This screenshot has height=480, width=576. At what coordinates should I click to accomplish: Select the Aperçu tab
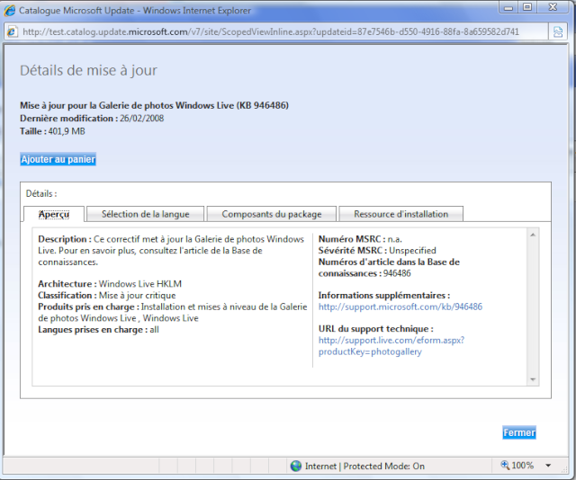(54, 214)
